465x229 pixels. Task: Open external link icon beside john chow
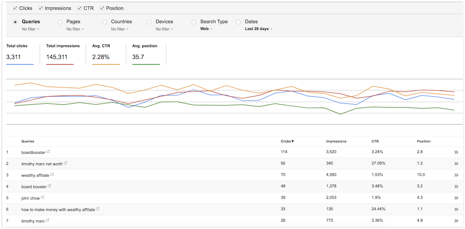click(43, 197)
